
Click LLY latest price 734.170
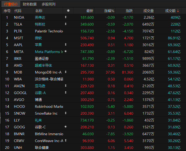click(87, 120)
